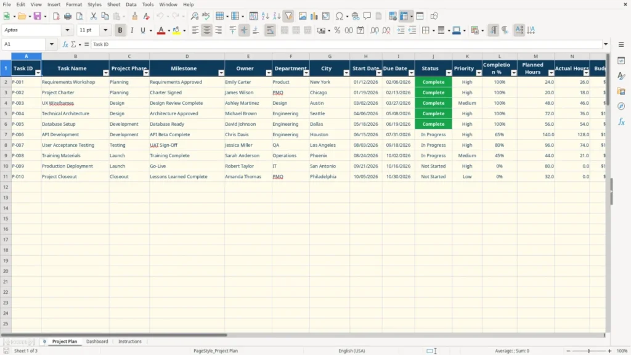This screenshot has height=355, width=631.
Task: Increase indent icon in toolbar
Action: click(x=401, y=30)
